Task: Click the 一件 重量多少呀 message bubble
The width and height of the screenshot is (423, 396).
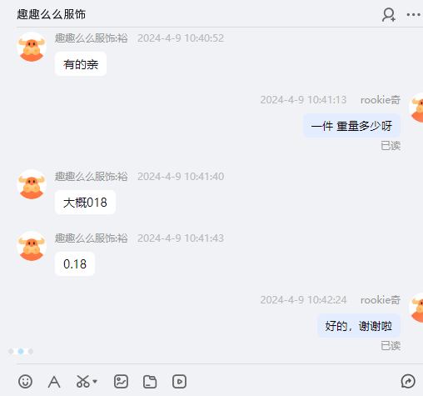Action: tap(351, 126)
